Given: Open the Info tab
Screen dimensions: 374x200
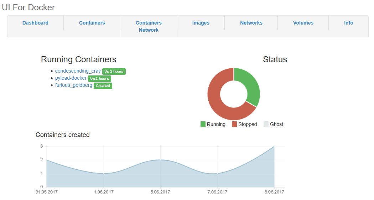Looking at the screenshot, I should [x=348, y=23].
